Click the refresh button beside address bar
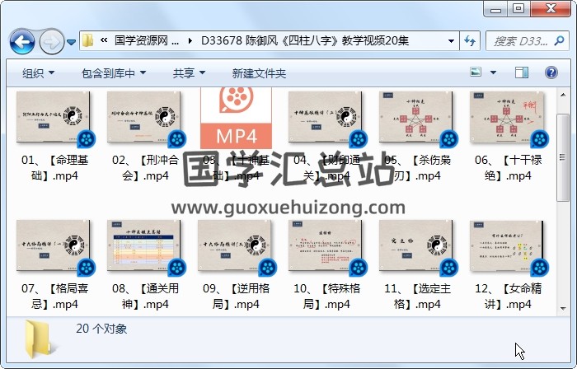 click(x=470, y=40)
